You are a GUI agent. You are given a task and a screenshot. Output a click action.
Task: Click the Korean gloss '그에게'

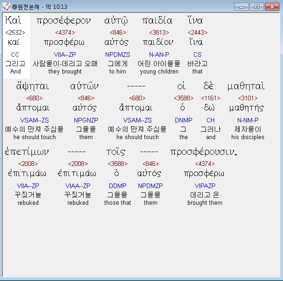(118, 64)
